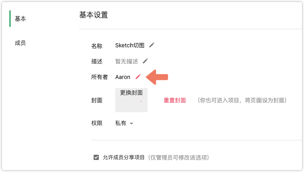Image resolution: width=304 pixels, height=172 pixels.
Task: Click the 暂无描述 placeholder text
Action: [x=127, y=61]
